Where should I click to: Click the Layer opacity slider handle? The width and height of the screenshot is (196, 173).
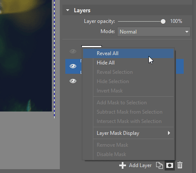(163, 22)
